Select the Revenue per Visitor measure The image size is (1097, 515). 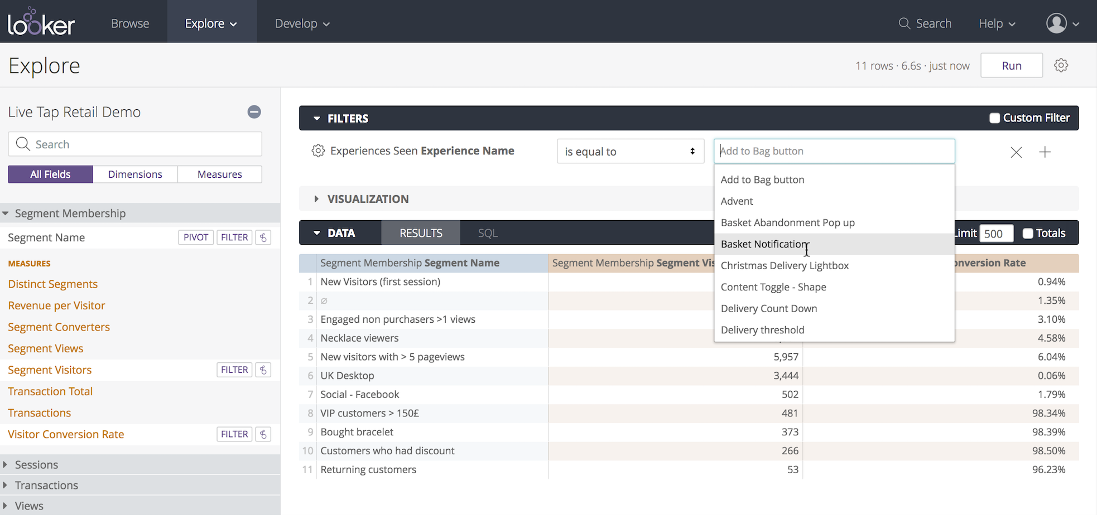click(x=56, y=305)
